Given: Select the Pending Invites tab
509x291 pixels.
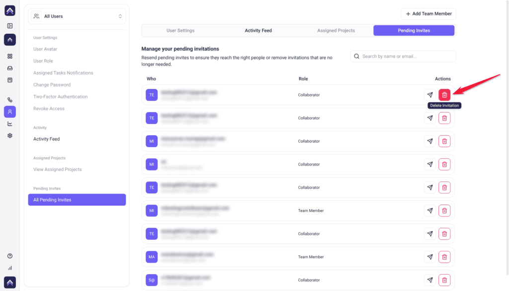Looking at the screenshot, I should [x=414, y=30].
